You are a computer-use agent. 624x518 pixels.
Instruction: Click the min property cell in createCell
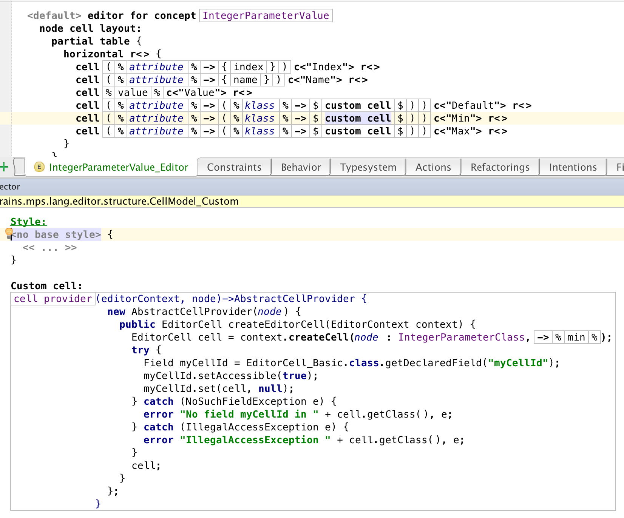(x=576, y=337)
